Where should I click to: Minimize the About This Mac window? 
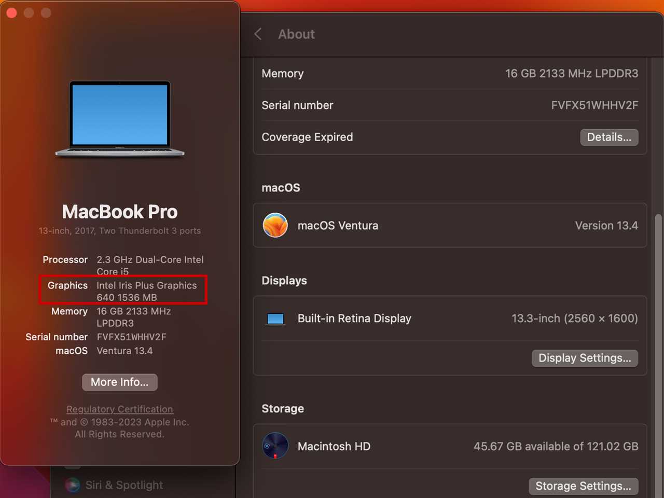coord(29,13)
